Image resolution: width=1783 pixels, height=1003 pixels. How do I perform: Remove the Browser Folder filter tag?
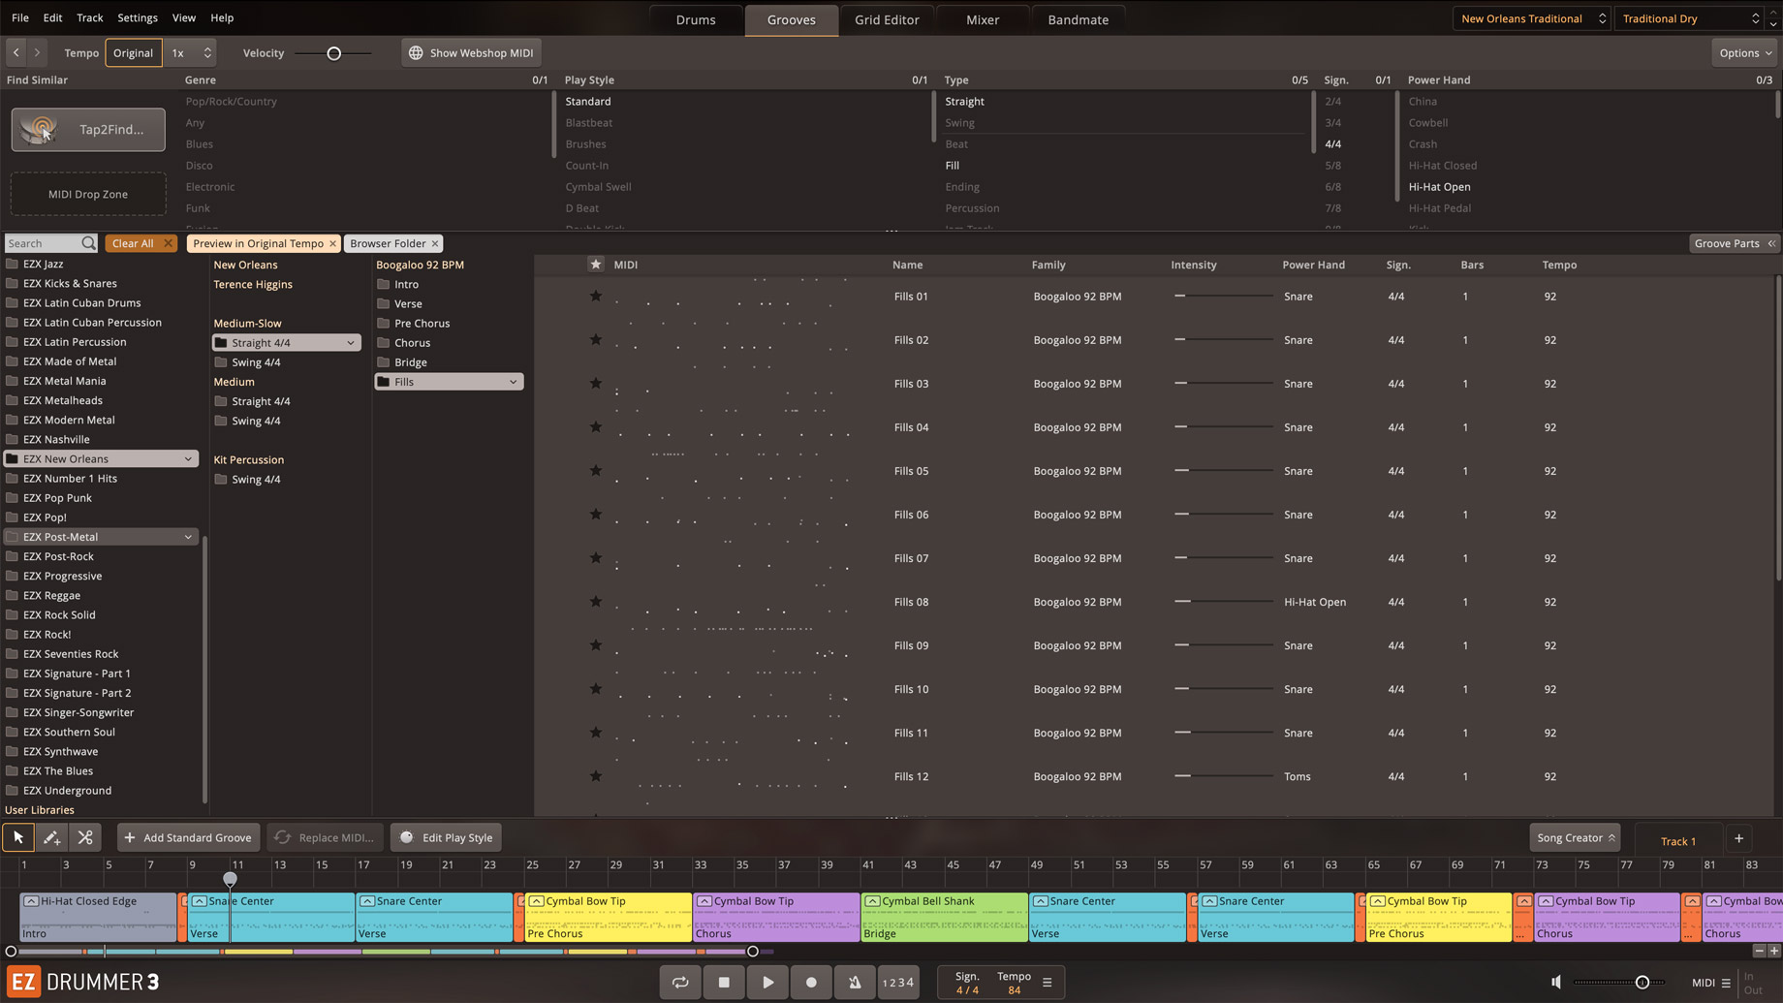pos(435,243)
